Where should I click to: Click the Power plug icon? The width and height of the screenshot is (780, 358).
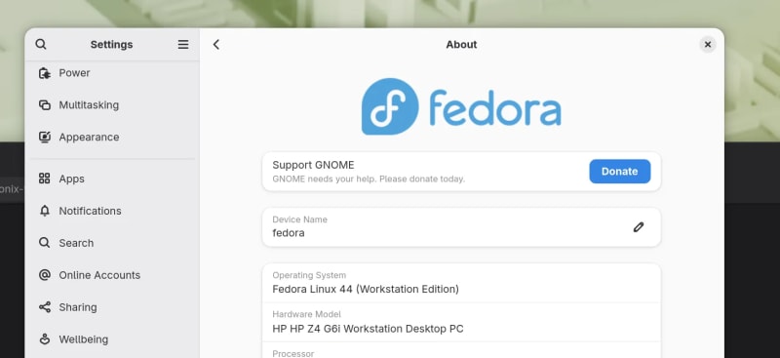coord(45,73)
